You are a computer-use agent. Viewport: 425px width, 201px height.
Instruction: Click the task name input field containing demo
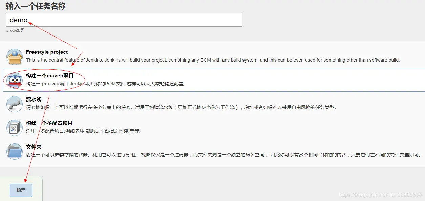pyautogui.click(x=124, y=20)
